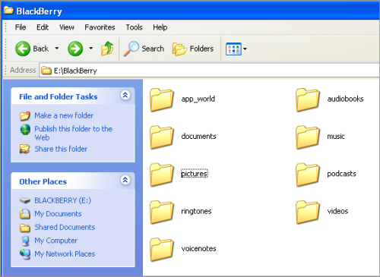This screenshot has height=277, width=380.
Task: Click the Share this folder icon
Action: click(x=25, y=149)
